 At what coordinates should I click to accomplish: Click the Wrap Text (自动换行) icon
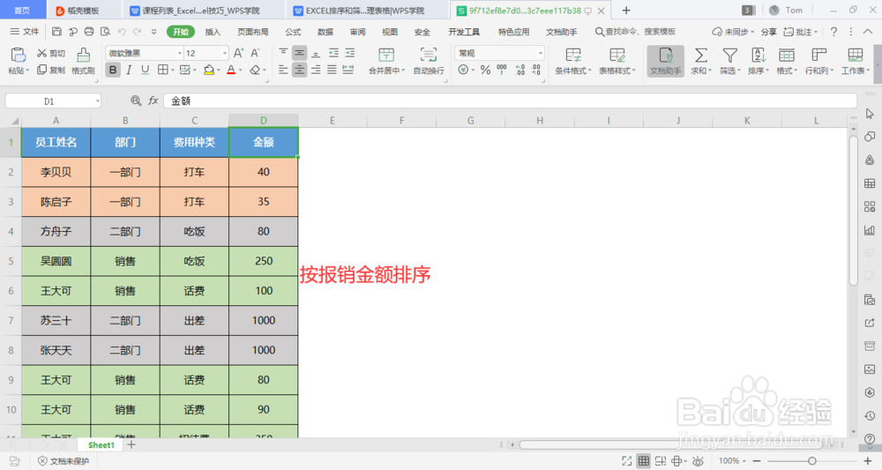(429, 55)
